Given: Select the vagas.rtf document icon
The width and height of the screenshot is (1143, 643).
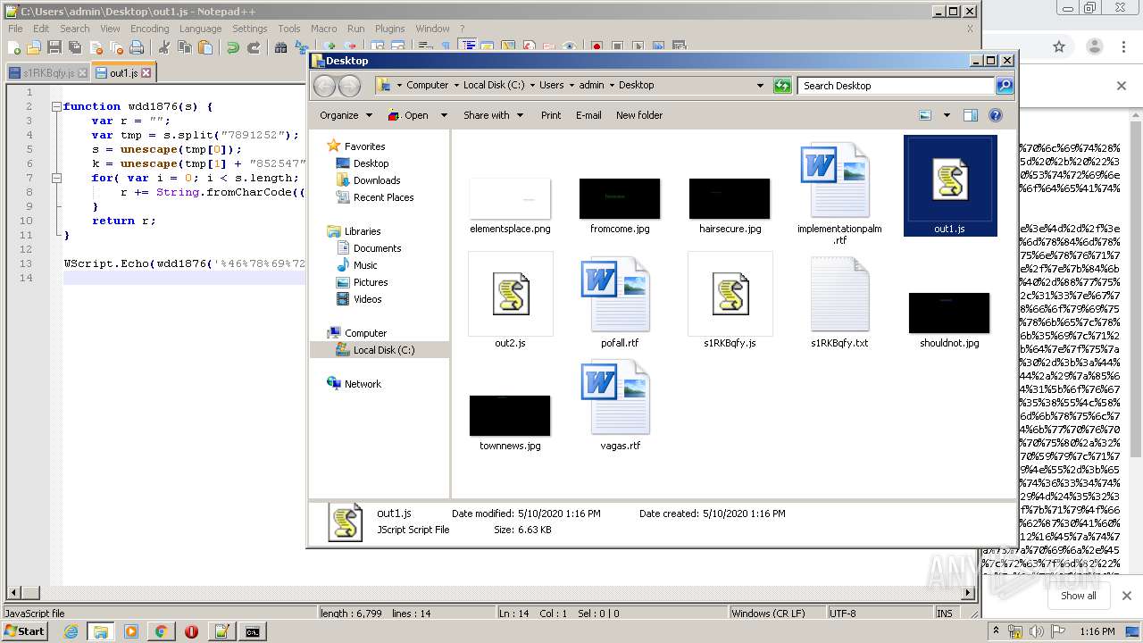Looking at the screenshot, I should (x=615, y=397).
